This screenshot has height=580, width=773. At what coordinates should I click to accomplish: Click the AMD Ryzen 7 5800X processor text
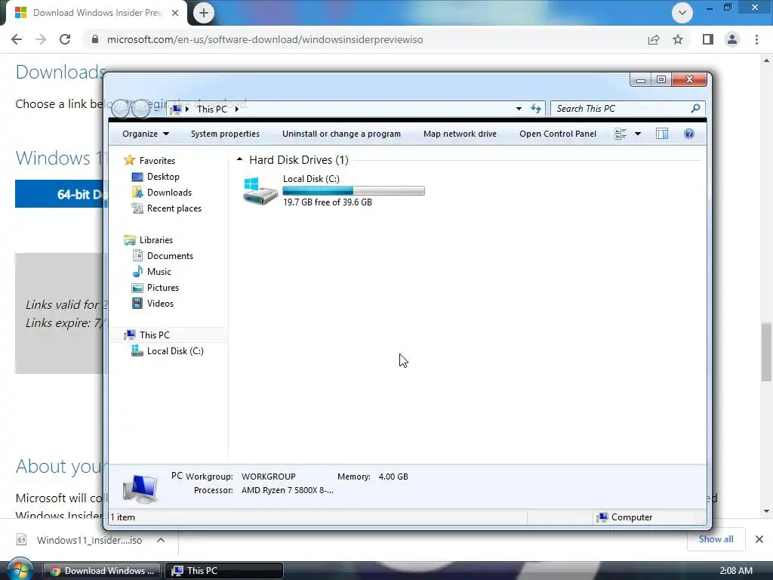288,490
